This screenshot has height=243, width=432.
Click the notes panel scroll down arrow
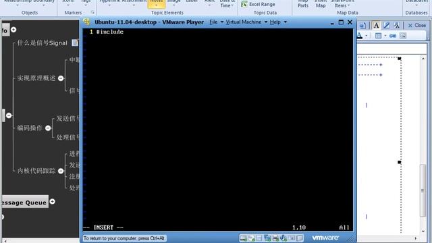tap(423, 231)
